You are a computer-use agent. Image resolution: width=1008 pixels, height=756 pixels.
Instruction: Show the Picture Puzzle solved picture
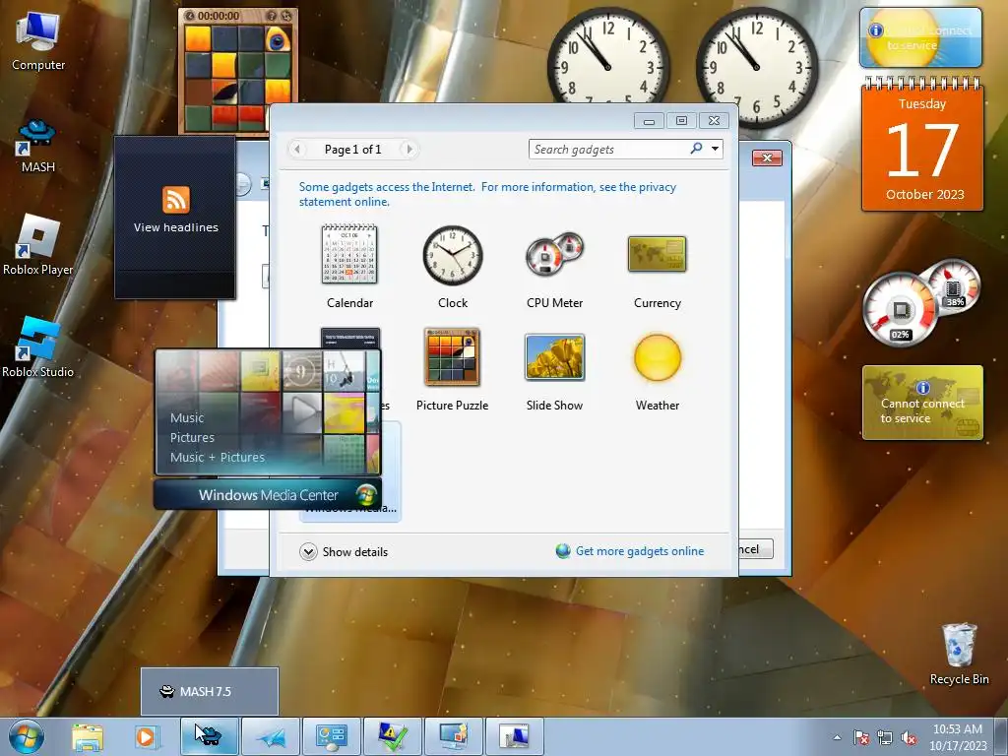[272, 16]
